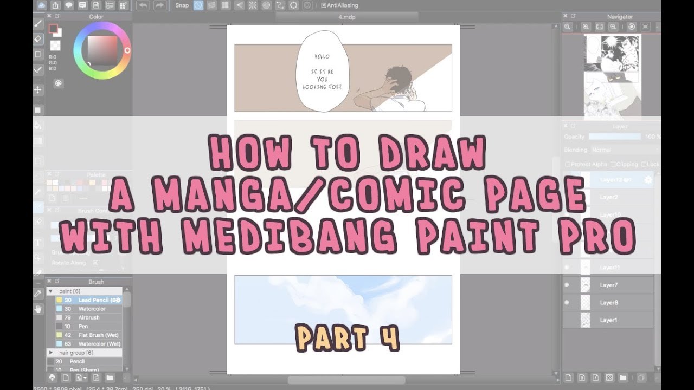This screenshot has height=390, width=694.
Task: Undock the Color panel
Action: click(57, 16)
